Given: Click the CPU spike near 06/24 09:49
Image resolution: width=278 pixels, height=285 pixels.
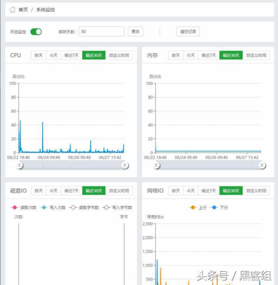Looking at the screenshot, I should (x=43, y=136).
